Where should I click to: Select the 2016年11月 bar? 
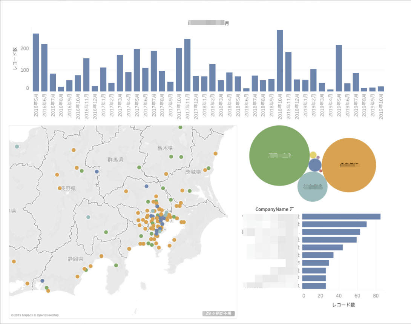point(86,75)
